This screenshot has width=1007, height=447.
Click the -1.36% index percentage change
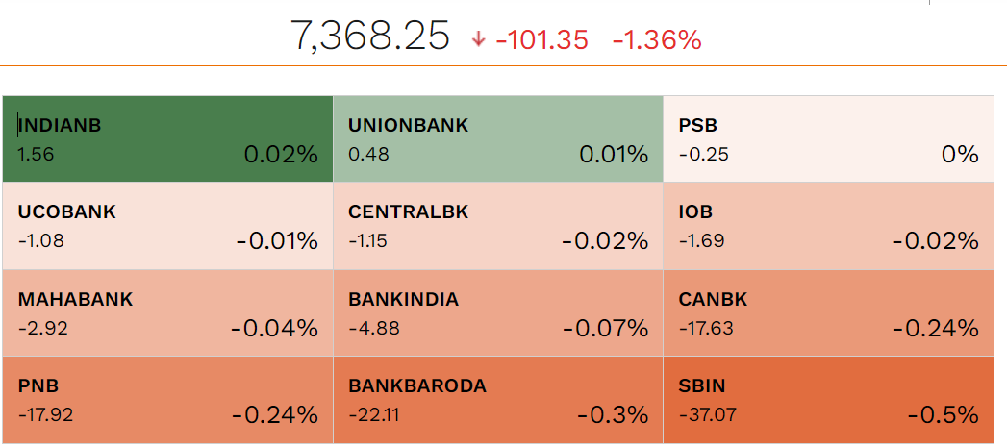click(x=656, y=40)
